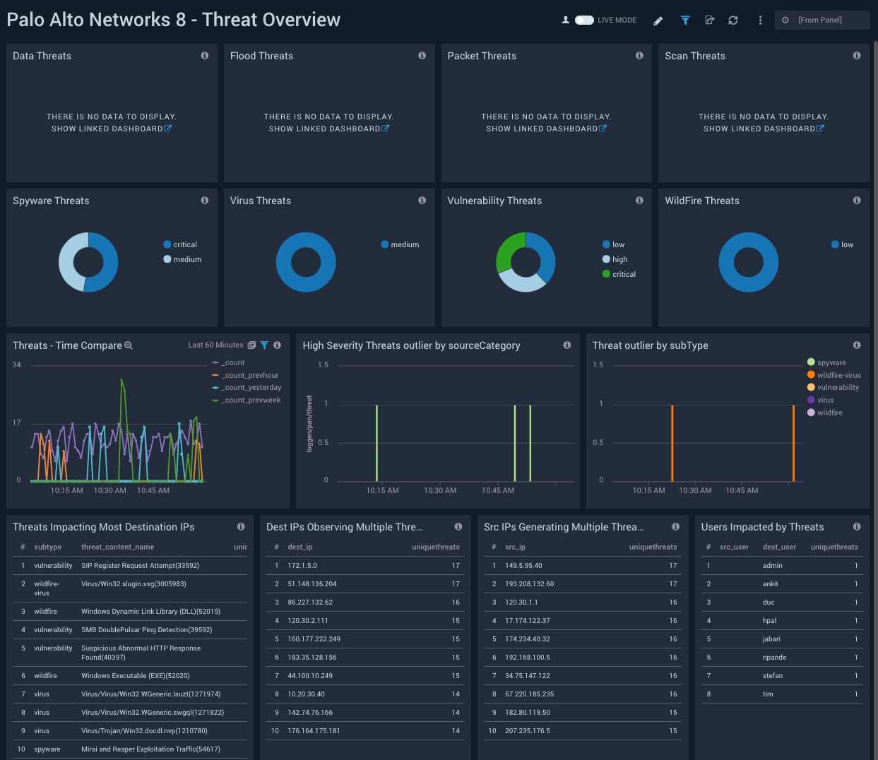
Task: Open the filter icon on the Time Compare panel
Action: point(264,345)
